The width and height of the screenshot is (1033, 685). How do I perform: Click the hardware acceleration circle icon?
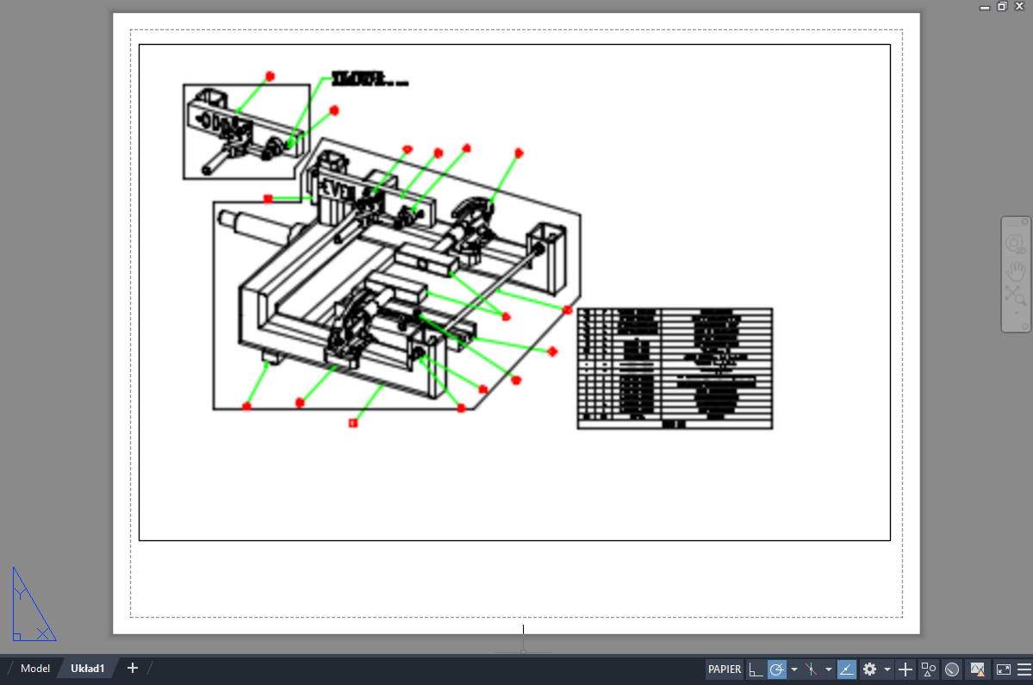(952, 669)
